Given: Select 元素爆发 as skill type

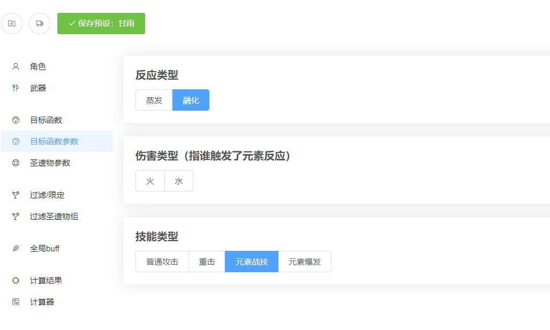Looking at the screenshot, I should click(x=304, y=261).
